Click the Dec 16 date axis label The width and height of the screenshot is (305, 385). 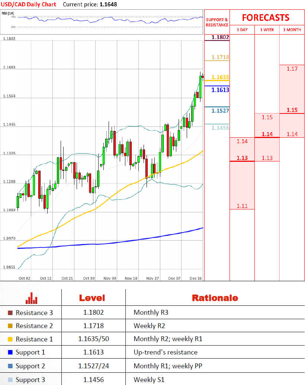point(196,279)
